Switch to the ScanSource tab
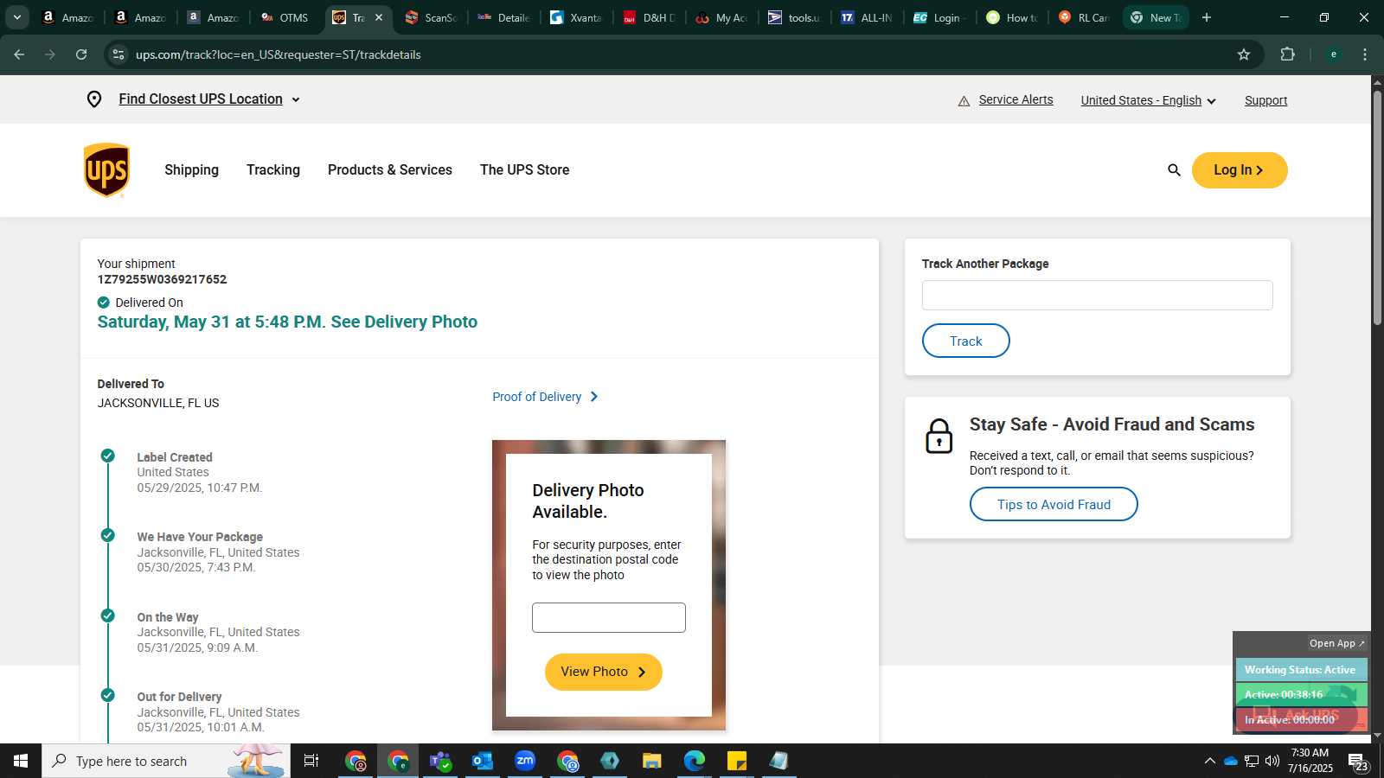Image resolution: width=1384 pixels, height=778 pixels. tap(431, 17)
